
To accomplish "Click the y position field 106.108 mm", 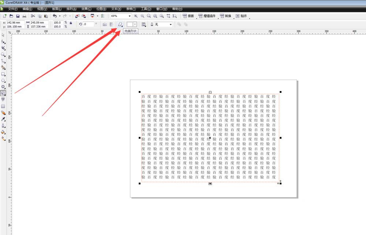I will (x=15, y=27).
